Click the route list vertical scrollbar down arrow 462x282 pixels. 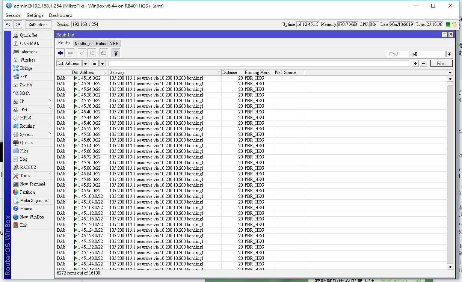pos(450,267)
